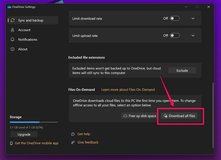221x160 pixels.
Task: Click the Get help question icon
Action: (73, 134)
